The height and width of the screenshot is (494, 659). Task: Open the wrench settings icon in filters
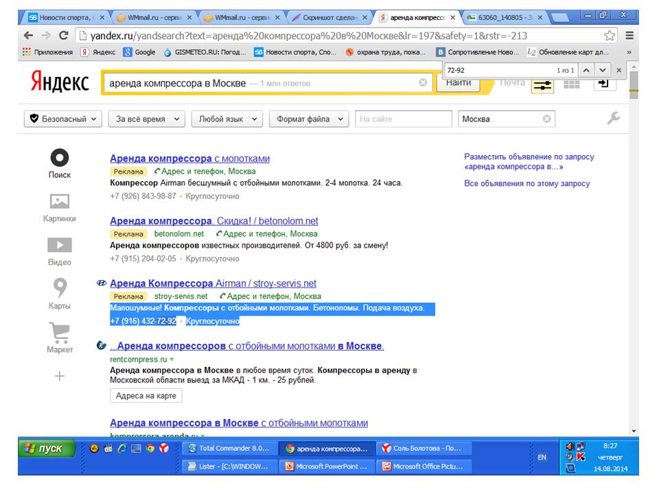[613, 119]
